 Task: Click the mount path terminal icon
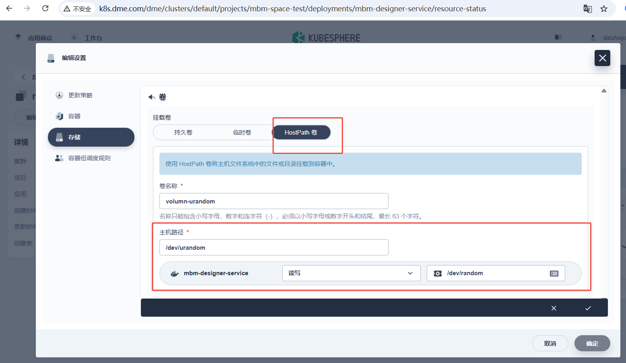[x=554, y=274]
